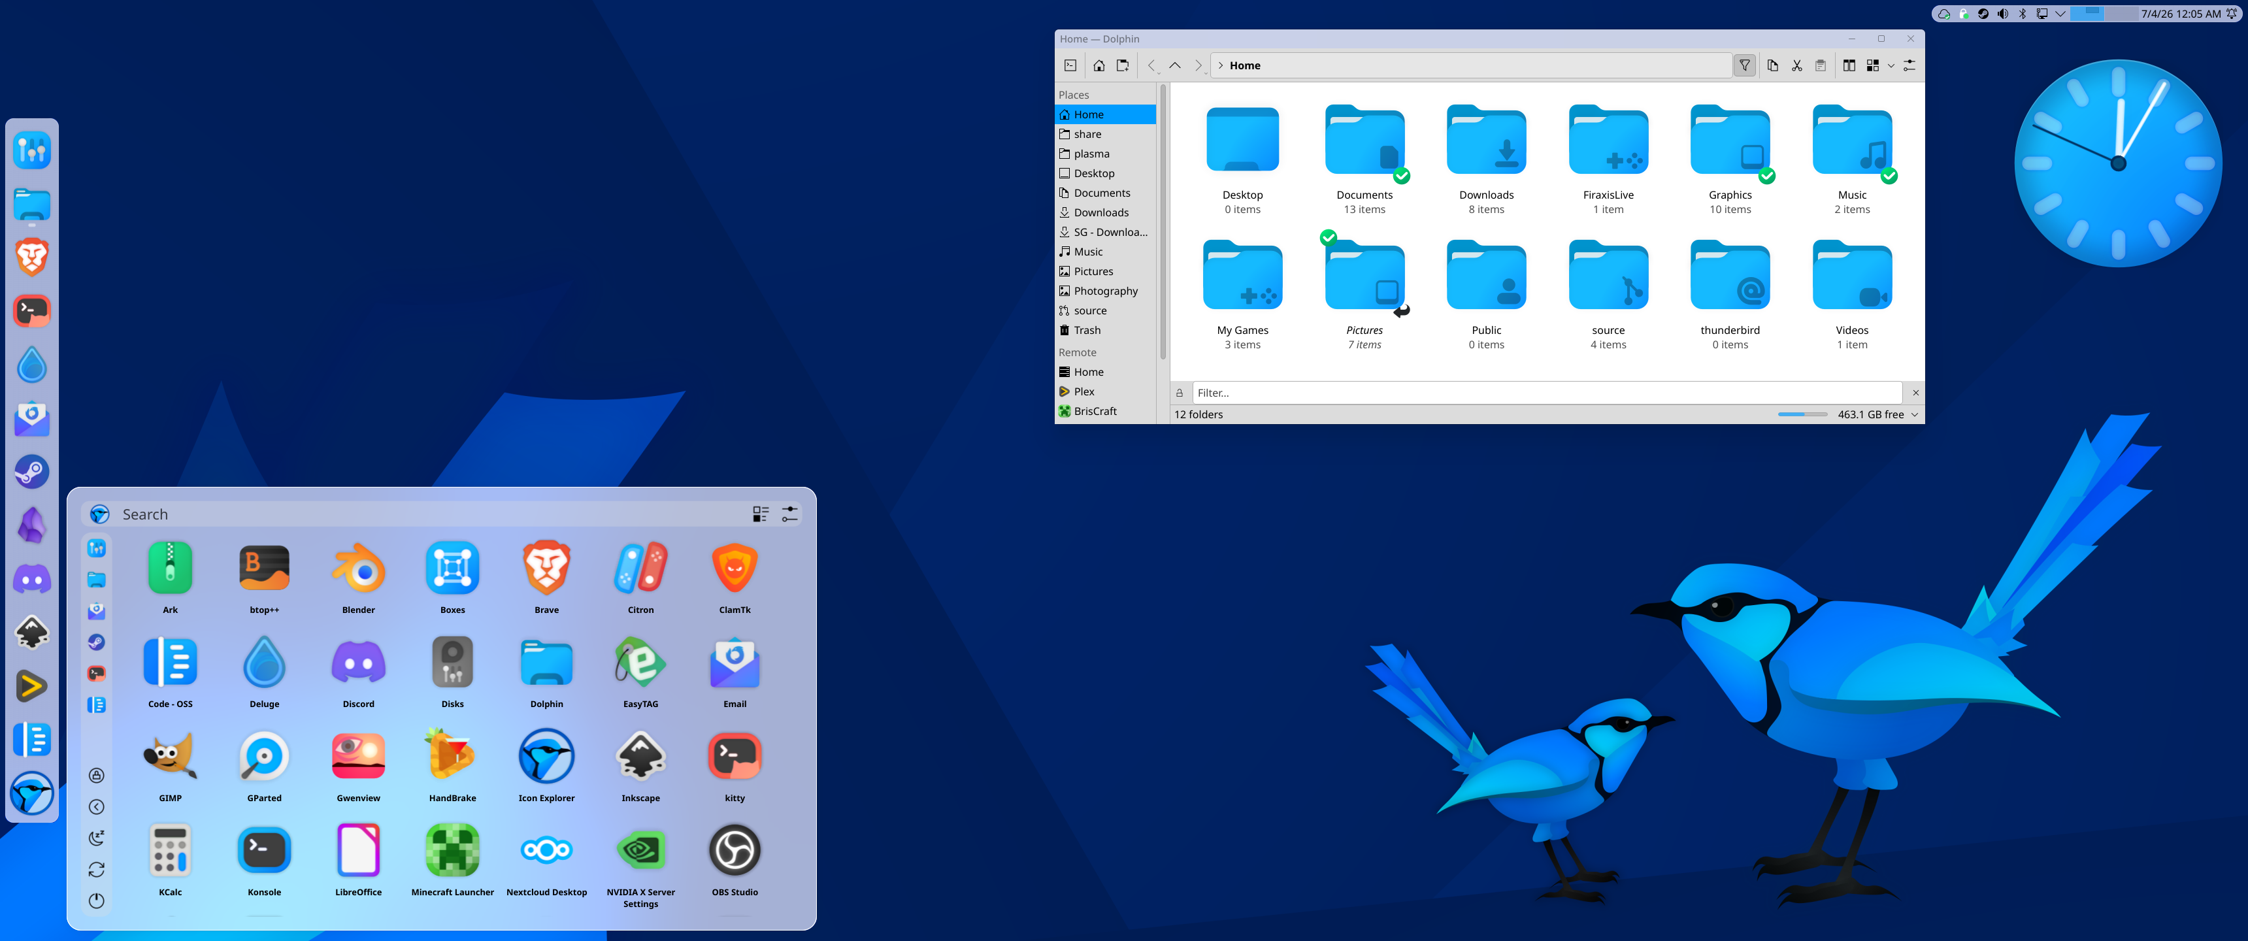Viewport: 2248px width, 941px height.
Task: Toggle the filter bar button in Dolphin
Action: pos(1744,65)
